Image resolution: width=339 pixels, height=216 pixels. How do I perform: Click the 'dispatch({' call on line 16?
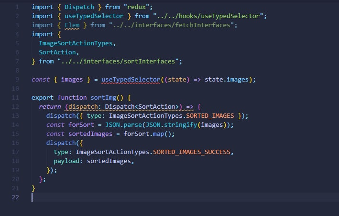pyautogui.click(x=65, y=143)
